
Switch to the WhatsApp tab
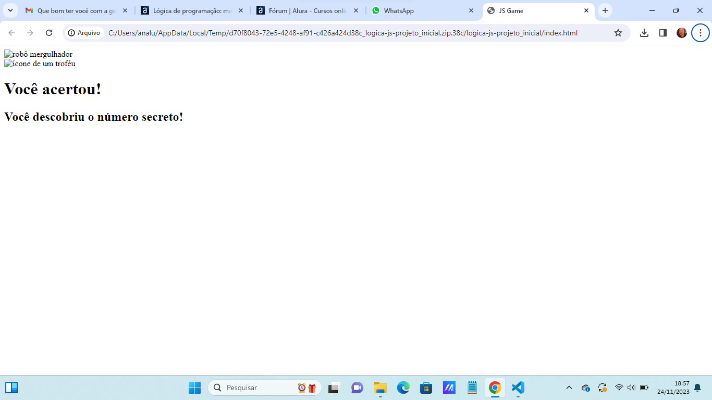tap(423, 10)
